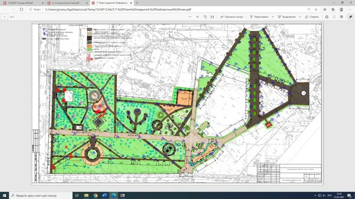355x199 pixels.
Task: Refresh the browser page
Action: [x=21, y=9]
